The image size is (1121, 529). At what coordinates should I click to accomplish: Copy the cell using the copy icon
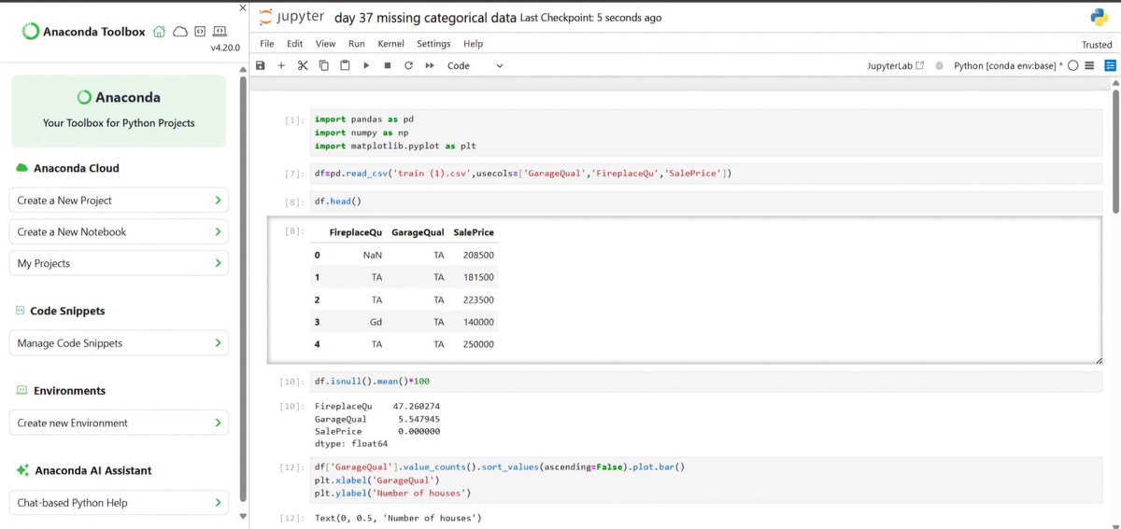(x=324, y=65)
